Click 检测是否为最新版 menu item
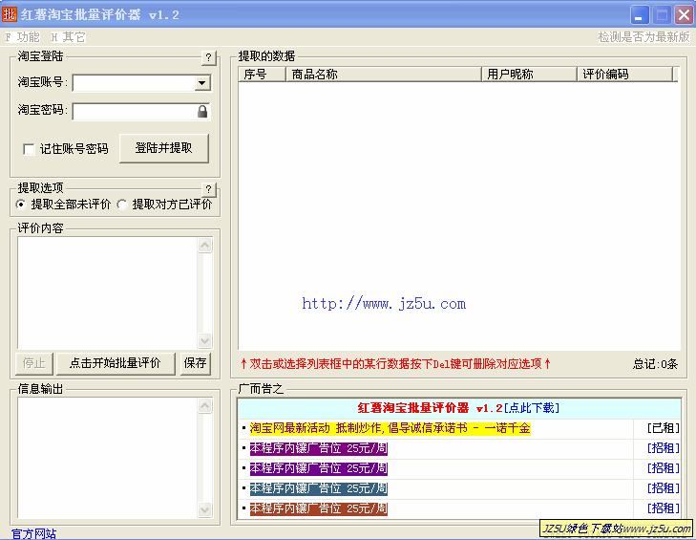The image size is (696, 540). [643, 37]
